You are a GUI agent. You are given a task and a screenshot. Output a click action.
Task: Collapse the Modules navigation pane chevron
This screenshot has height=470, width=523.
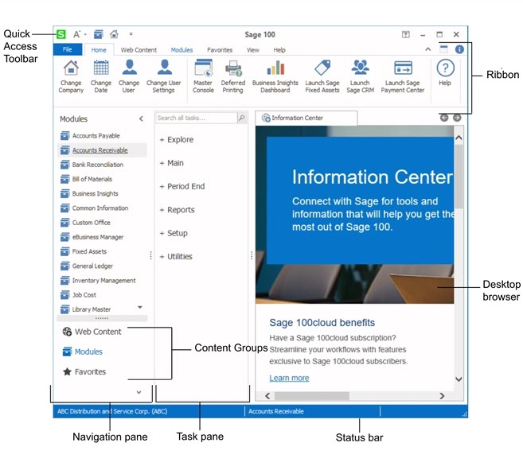[141, 119]
